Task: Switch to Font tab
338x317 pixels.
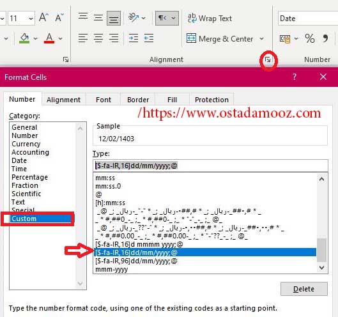Action: (104, 100)
